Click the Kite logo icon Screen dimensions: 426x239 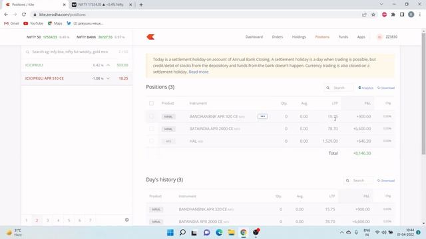coord(150,37)
